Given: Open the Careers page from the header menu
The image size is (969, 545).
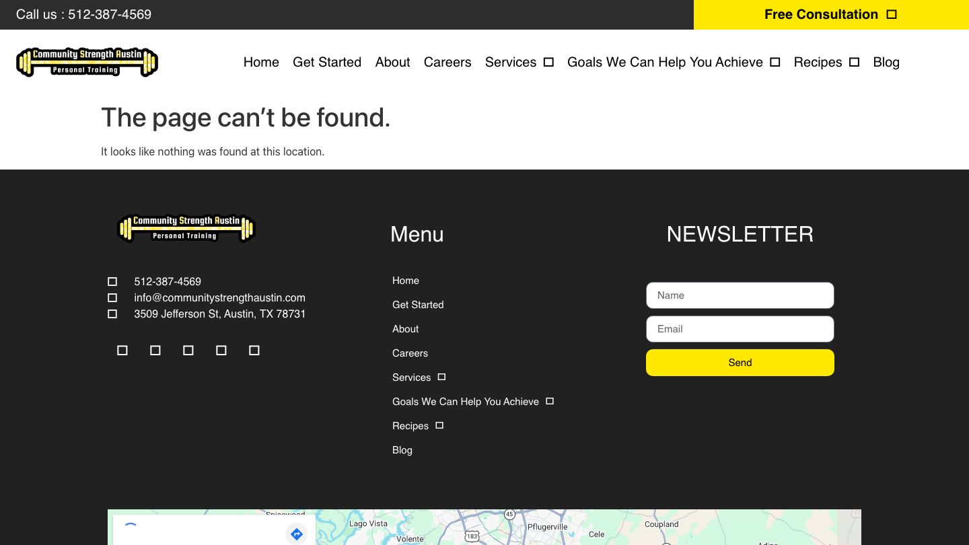Looking at the screenshot, I should (447, 62).
